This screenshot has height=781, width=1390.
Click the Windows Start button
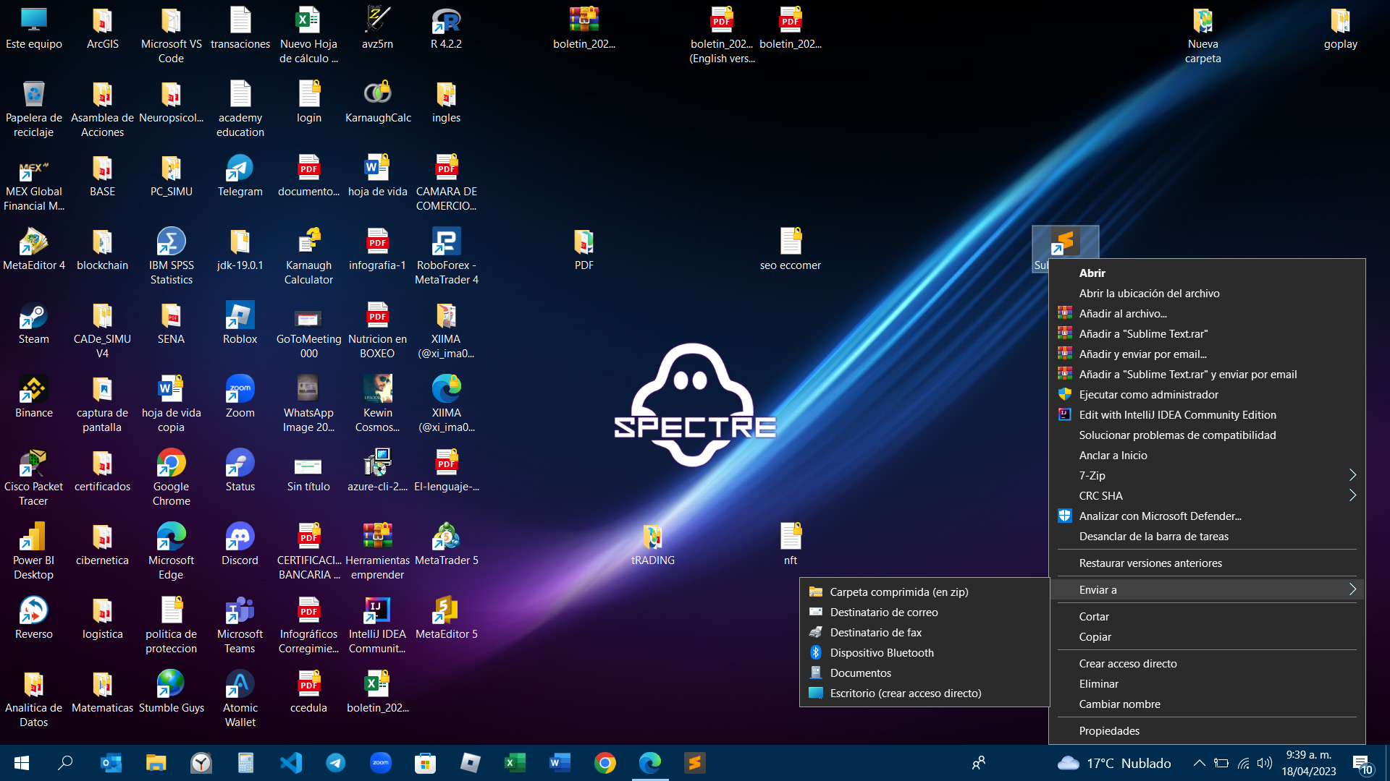(22, 763)
